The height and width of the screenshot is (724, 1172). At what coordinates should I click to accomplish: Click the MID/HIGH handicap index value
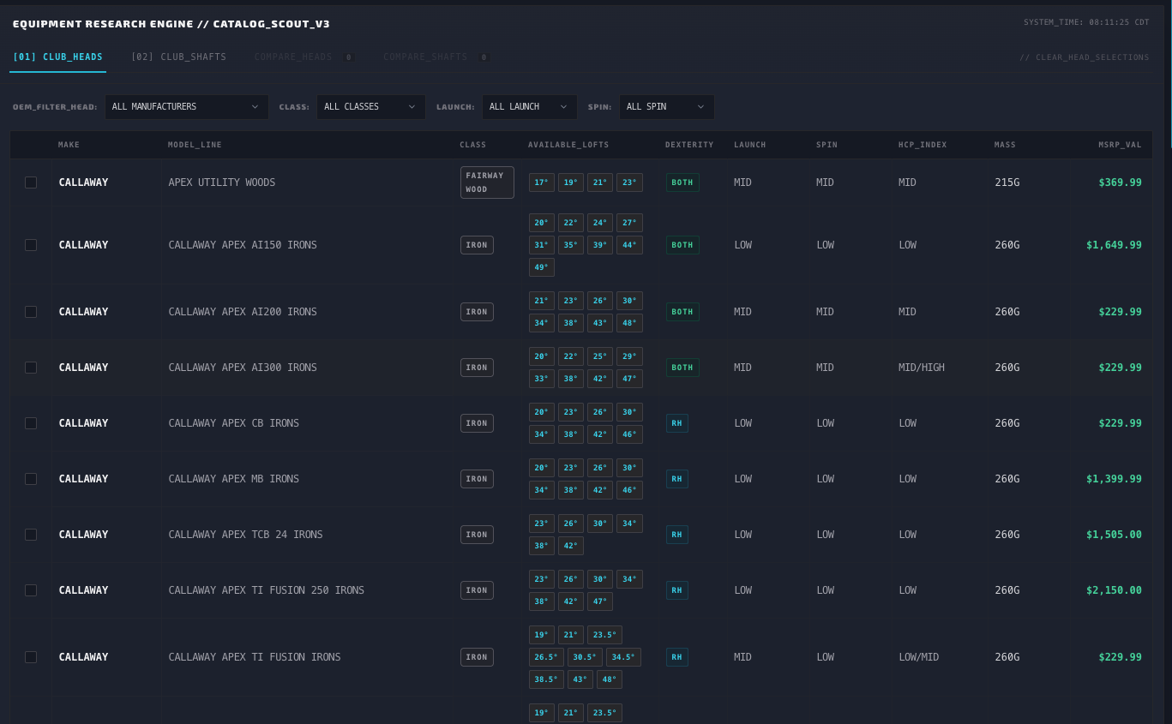tap(922, 368)
